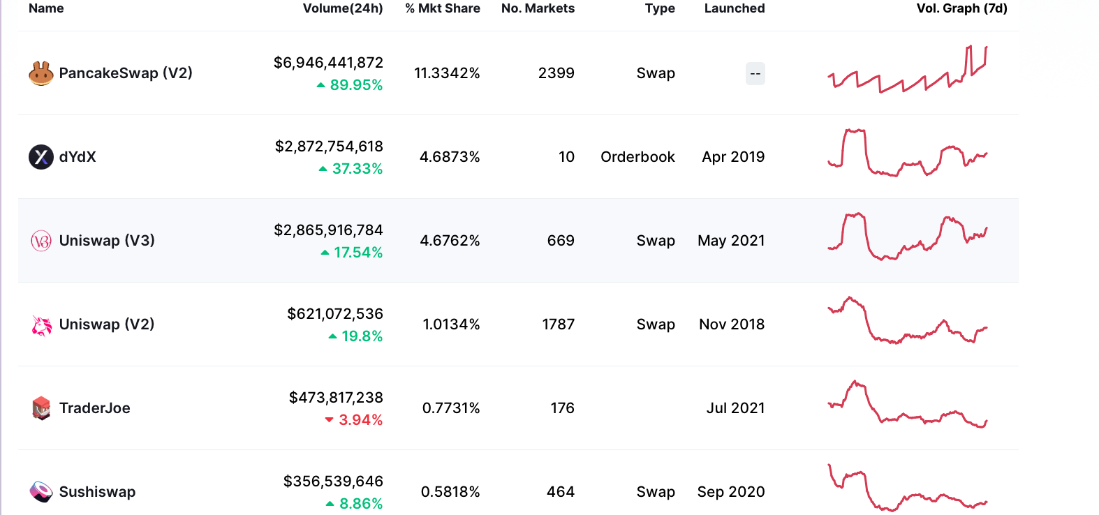Screen dimensions: 1099x515
Task: Click market share 1.0134%
Action: point(451,324)
